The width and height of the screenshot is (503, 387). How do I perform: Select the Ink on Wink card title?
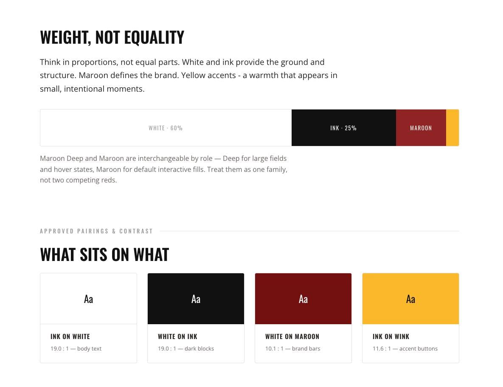(391, 337)
